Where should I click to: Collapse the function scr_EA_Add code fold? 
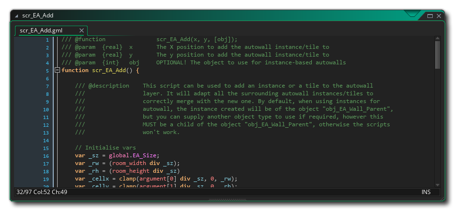click(x=58, y=71)
